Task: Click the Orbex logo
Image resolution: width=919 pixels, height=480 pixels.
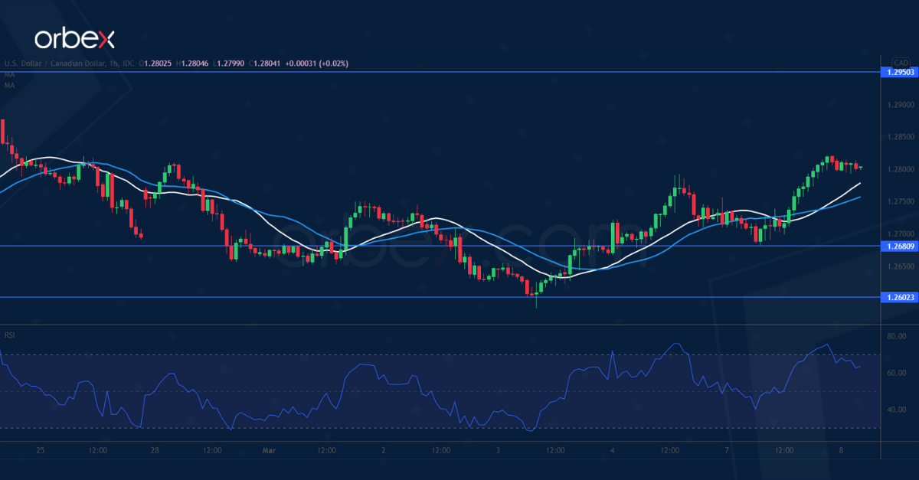Action: point(74,38)
